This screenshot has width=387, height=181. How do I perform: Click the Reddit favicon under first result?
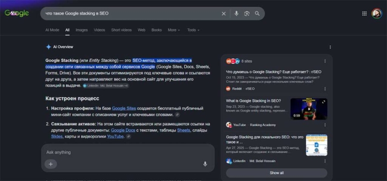pos(228,89)
